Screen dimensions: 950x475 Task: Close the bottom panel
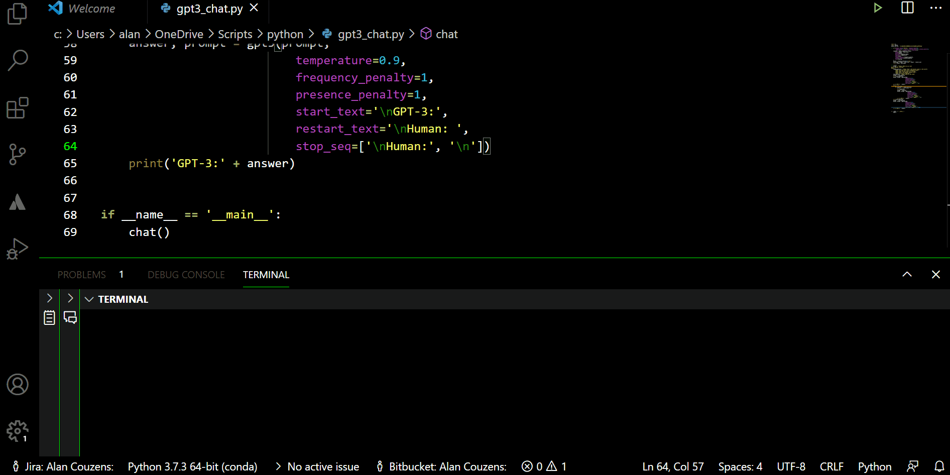(936, 274)
